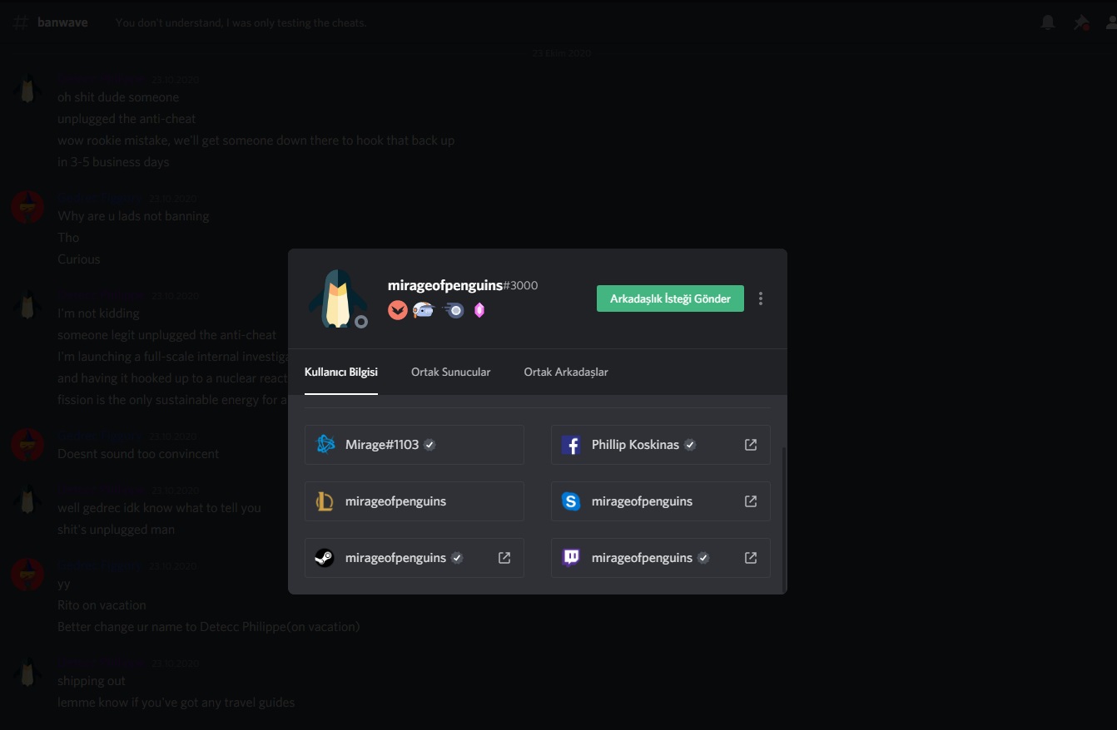Click the Facebook icon beside Phillip Koskinas
The width and height of the screenshot is (1117, 730).
pyautogui.click(x=571, y=445)
